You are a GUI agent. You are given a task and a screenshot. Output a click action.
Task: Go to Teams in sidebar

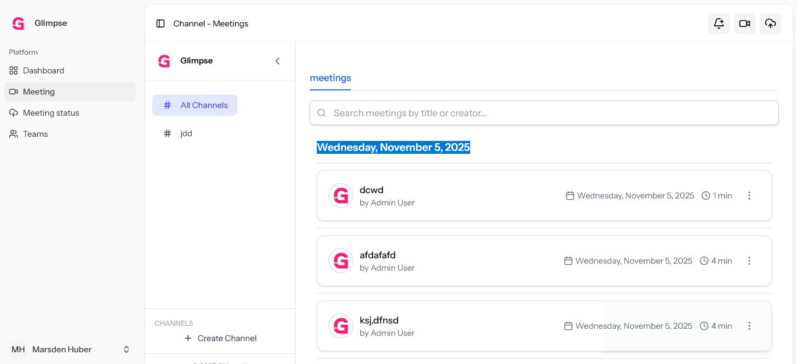point(35,134)
